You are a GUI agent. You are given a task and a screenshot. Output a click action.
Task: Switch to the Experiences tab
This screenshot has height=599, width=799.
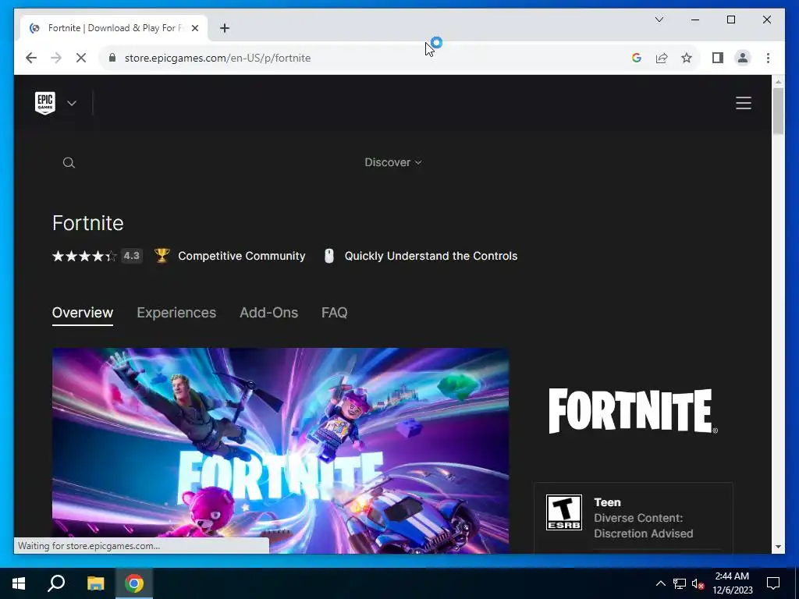coord(176,312)
